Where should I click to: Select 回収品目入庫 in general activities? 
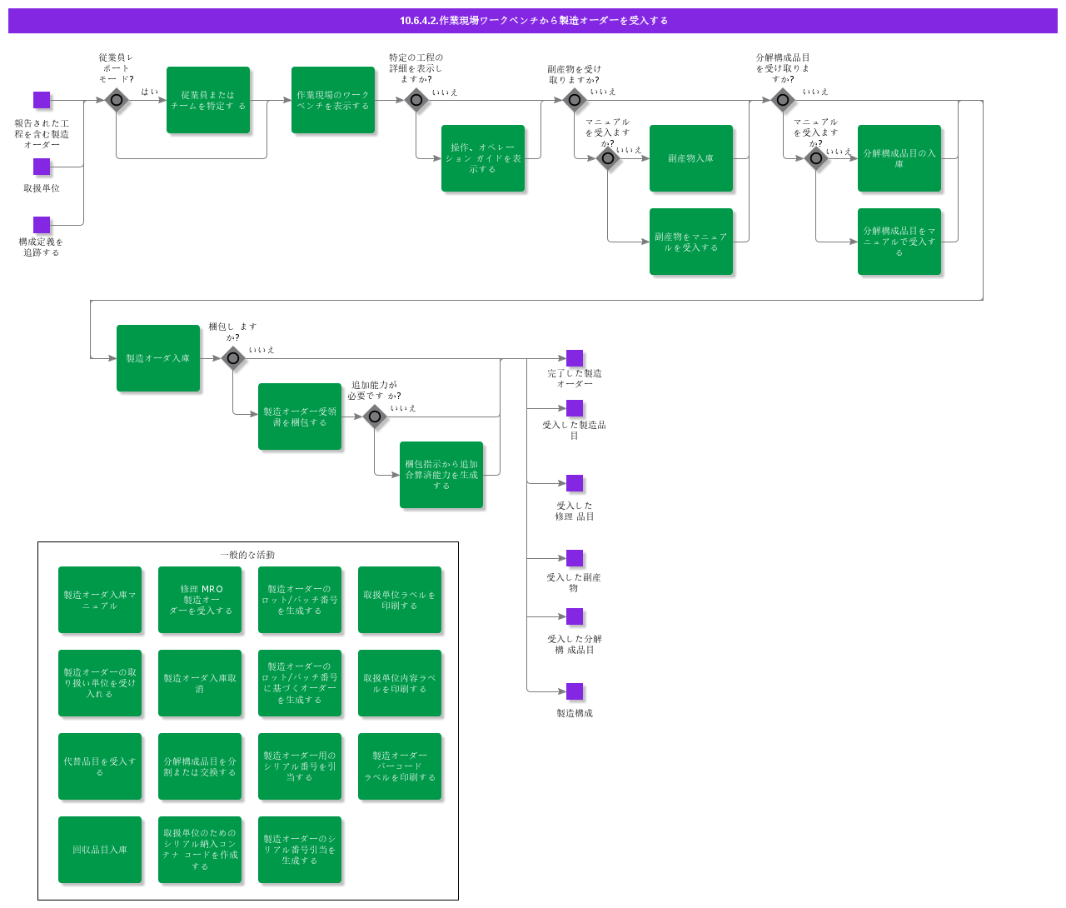click(x=100, y=850)
